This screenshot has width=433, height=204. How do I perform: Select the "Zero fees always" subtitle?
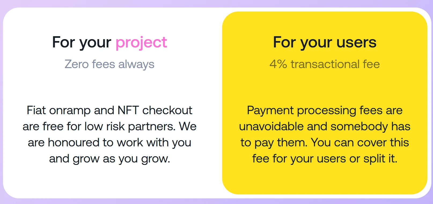tap(109, 64)
